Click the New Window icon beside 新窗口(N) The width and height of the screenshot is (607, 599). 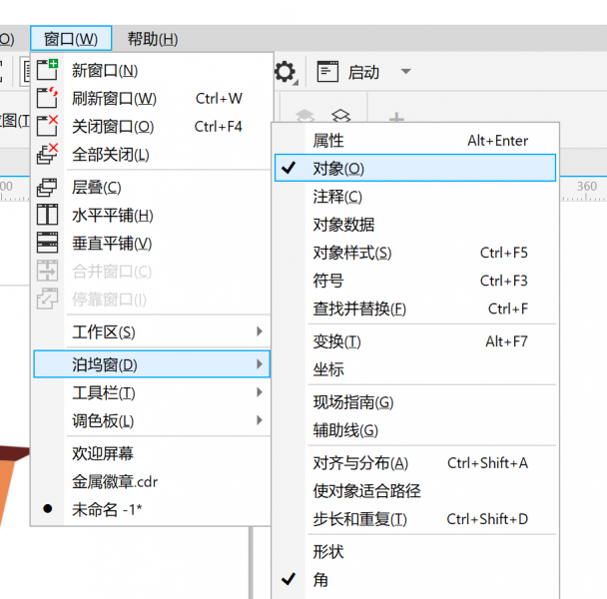[47, 70]
